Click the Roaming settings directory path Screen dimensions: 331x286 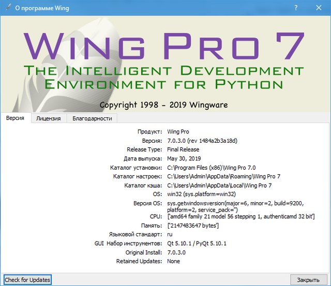click(x=225, y=176)
